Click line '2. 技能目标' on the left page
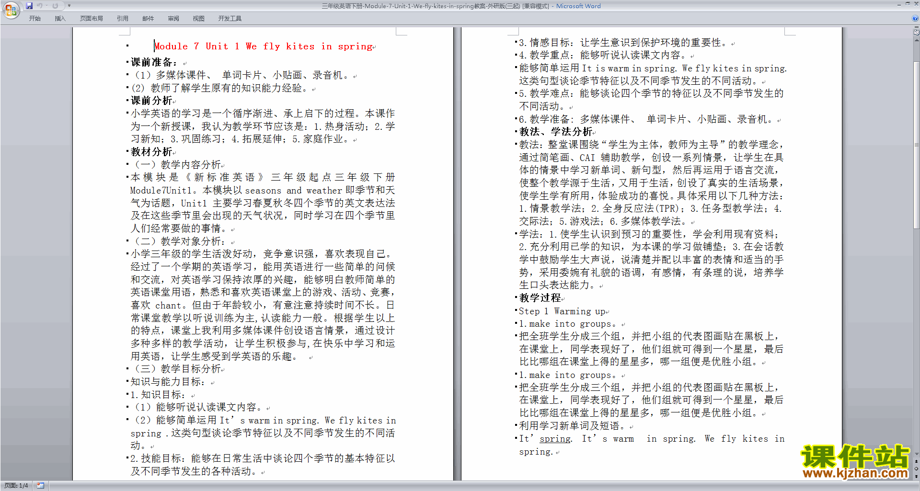This screenshot has height=491, width=920. point(263,465)
